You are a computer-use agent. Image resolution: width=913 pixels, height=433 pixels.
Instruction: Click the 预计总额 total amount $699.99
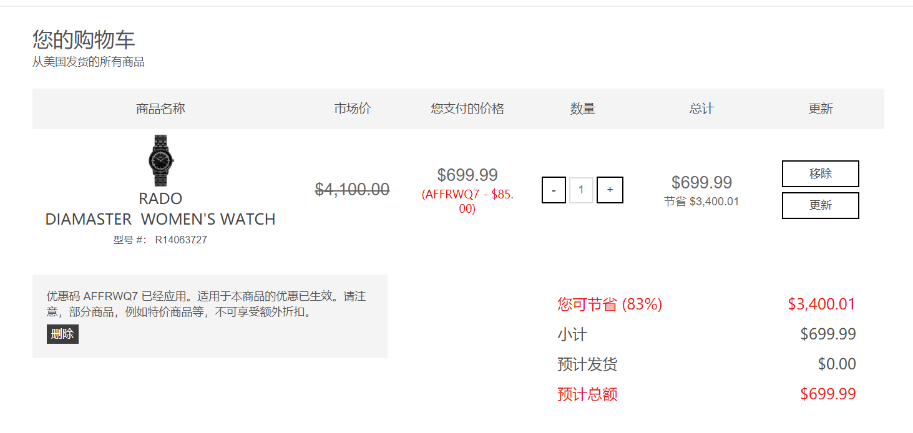point(828,394)
